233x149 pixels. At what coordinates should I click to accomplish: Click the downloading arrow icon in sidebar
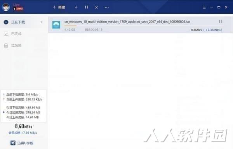6,22
